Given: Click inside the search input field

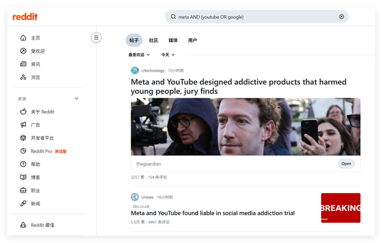Looking at the screenshot, I should pos(255,17).
